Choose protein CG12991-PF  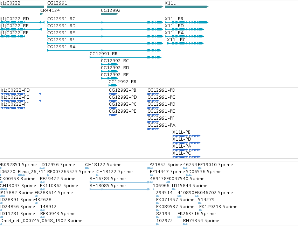click(153, 122)
